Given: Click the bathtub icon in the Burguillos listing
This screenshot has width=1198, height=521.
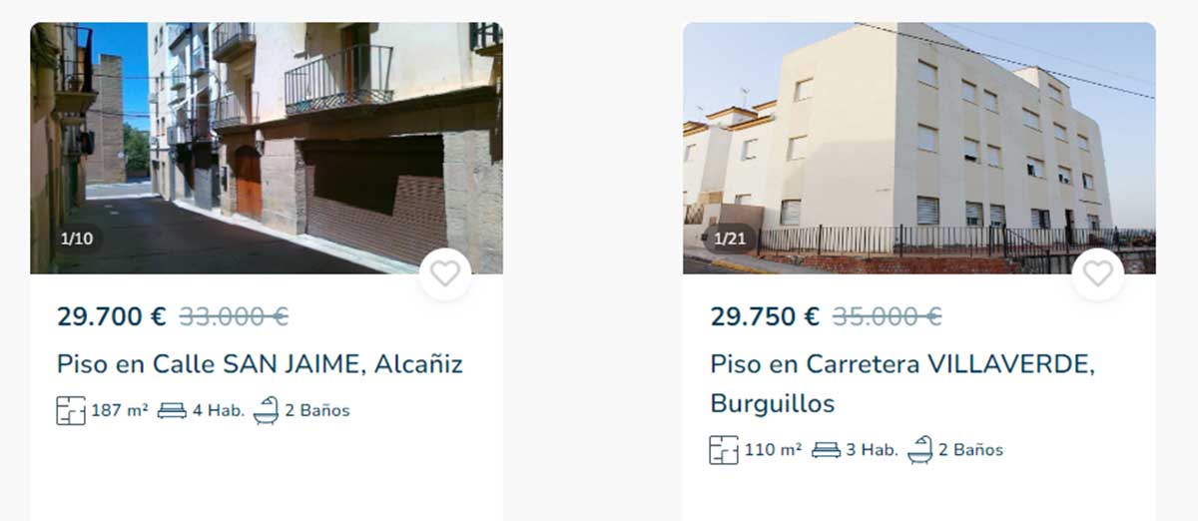Looking at the screenshot, I should (x=919, y=450).
